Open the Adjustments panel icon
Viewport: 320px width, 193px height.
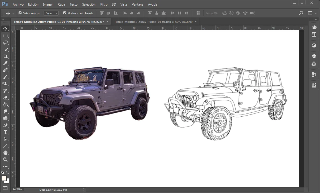(314, 46)
